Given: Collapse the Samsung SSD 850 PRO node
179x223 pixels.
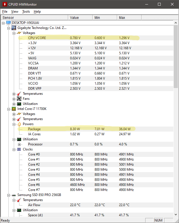Looking at the screenshot, I should [8, 195].
